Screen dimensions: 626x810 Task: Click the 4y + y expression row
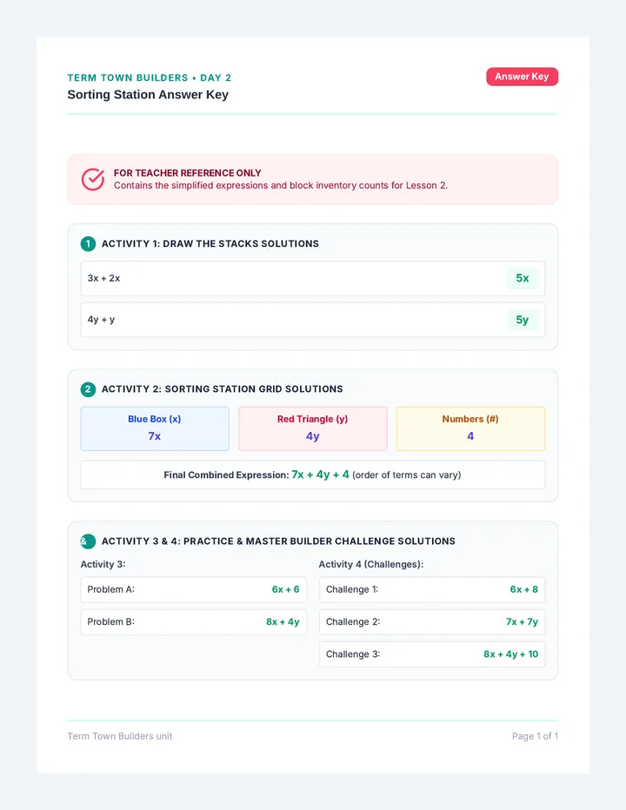pos(313,320)
